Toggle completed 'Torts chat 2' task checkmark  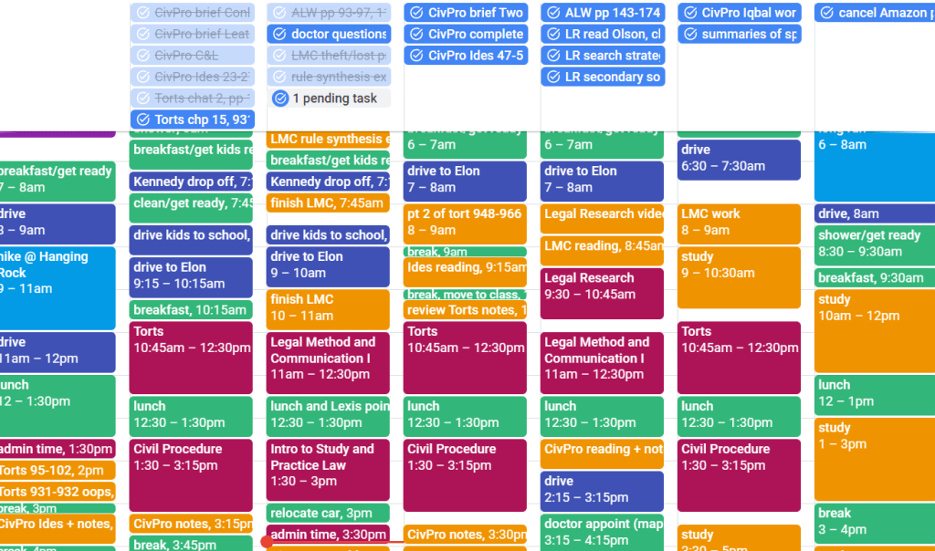tap(142, 99)
